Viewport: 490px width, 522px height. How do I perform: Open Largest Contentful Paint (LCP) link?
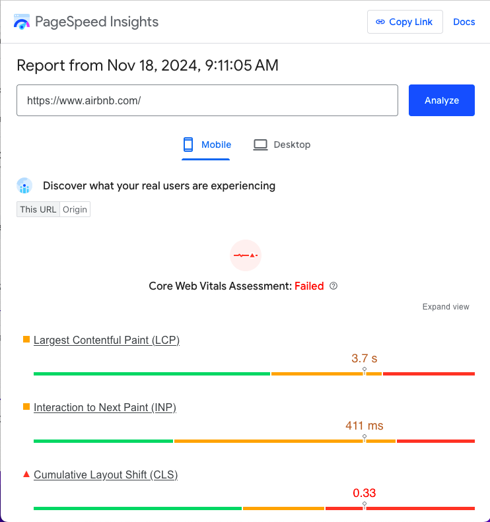106,340
